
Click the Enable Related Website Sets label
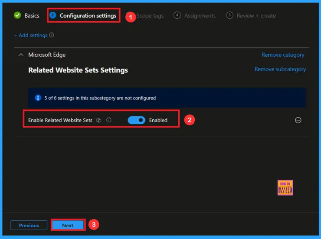[60, 120]
